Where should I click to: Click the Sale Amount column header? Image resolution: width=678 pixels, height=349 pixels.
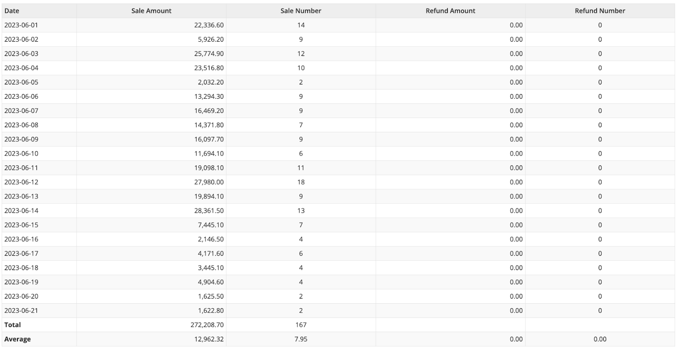151,11
